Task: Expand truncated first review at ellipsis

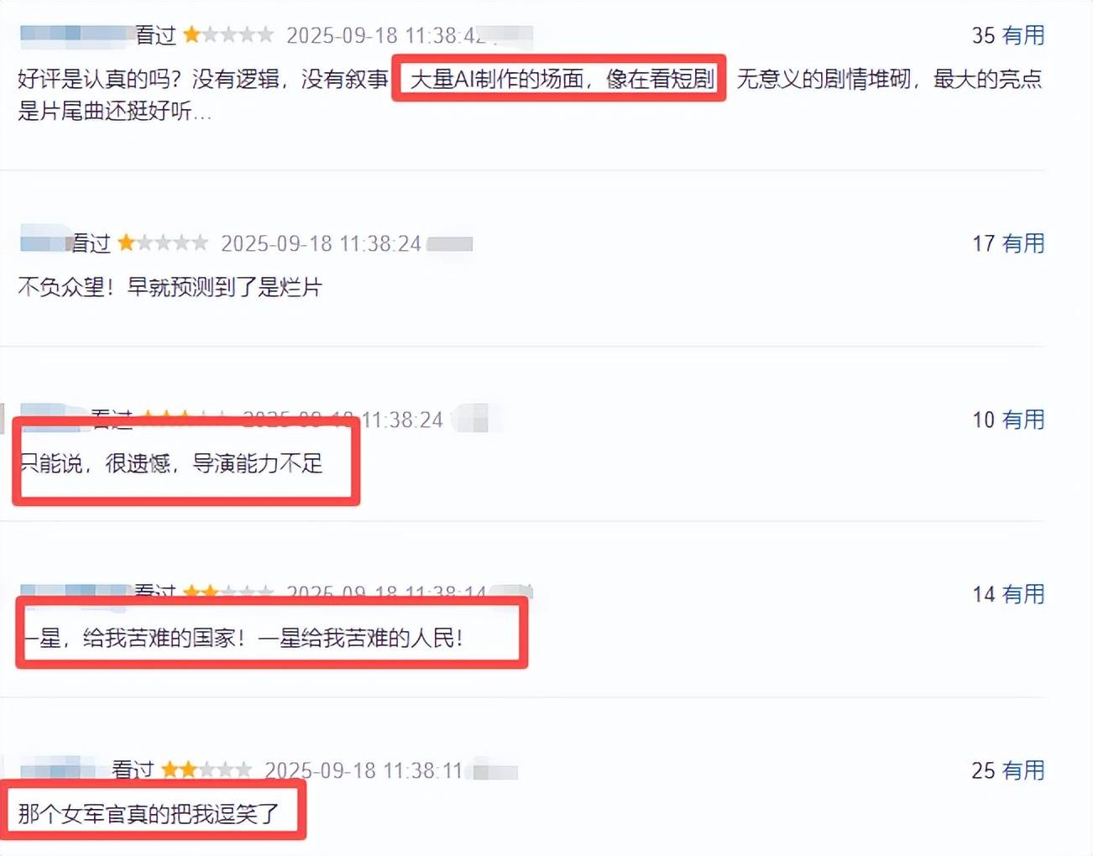Action: tap(202, 112)
